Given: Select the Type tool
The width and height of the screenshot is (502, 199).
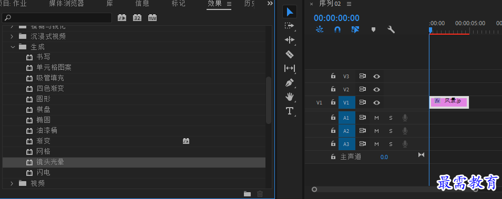Looking at the screenshot, I should tap(290, 111).
